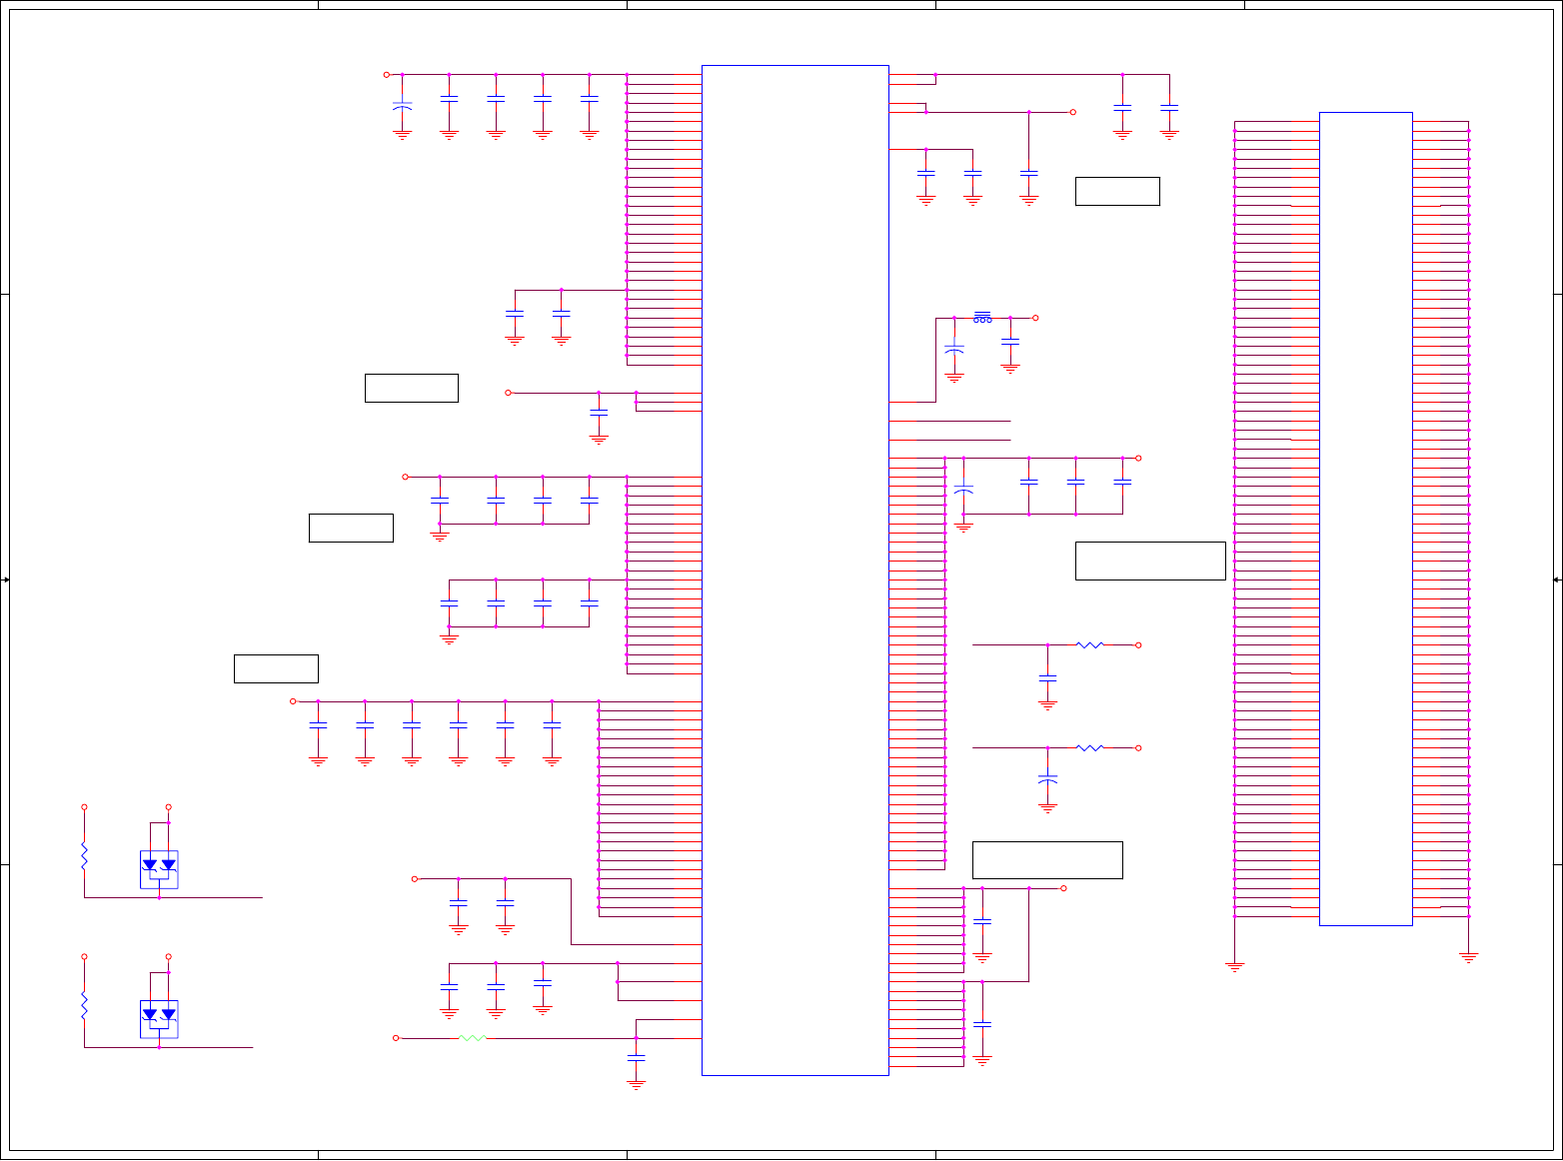Viewport: 1563px width, 1161px height.
Task: Select the capacitor below the green resistor net
Action: (x=636, y=1057)
